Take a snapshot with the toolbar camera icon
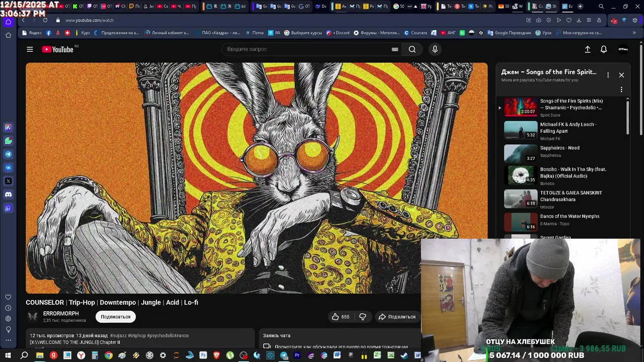 [539, 20]
